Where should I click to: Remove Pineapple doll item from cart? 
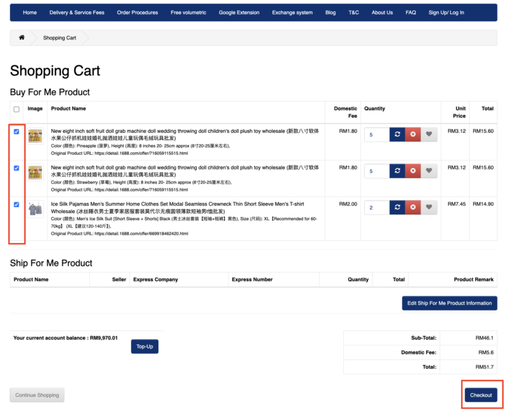click(413, 134)
